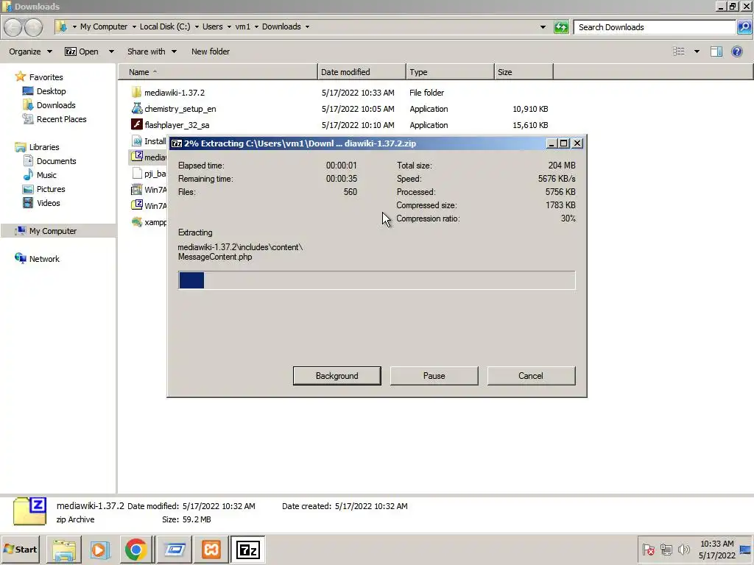Image resolution: width=754 pixels, height=565 pixels.
Task: Click the volume speaker tray icon
Action: click(x=683, y=549)
